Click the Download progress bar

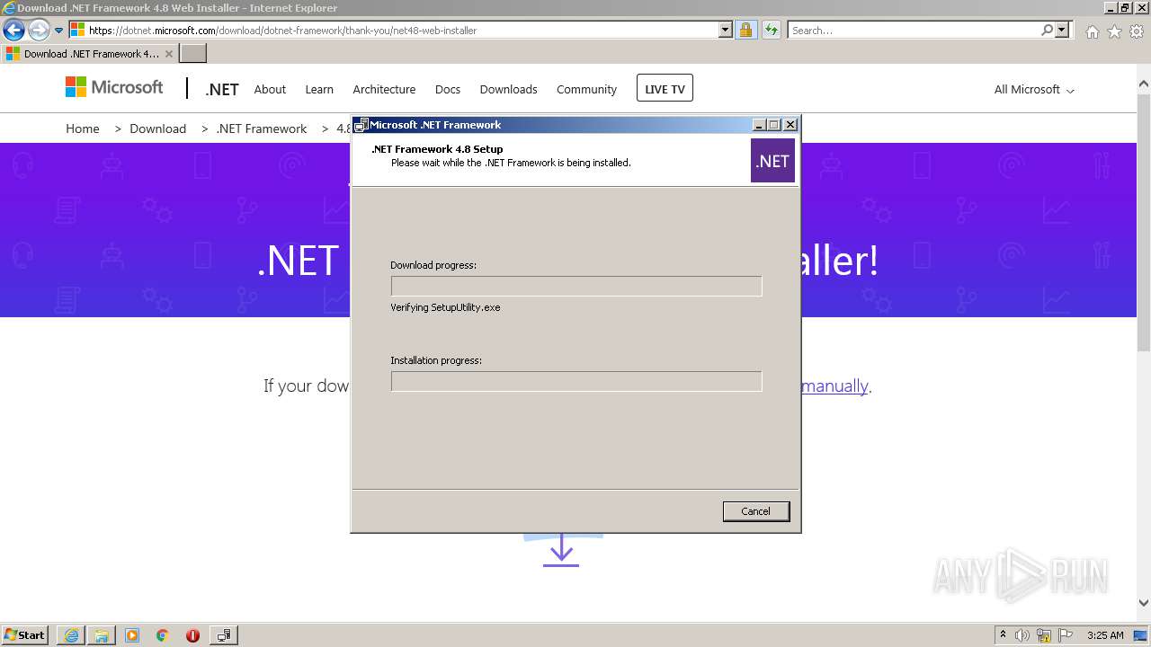(576, 286)
